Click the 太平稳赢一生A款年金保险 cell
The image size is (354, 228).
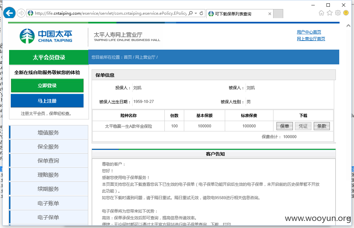[129, 126]
